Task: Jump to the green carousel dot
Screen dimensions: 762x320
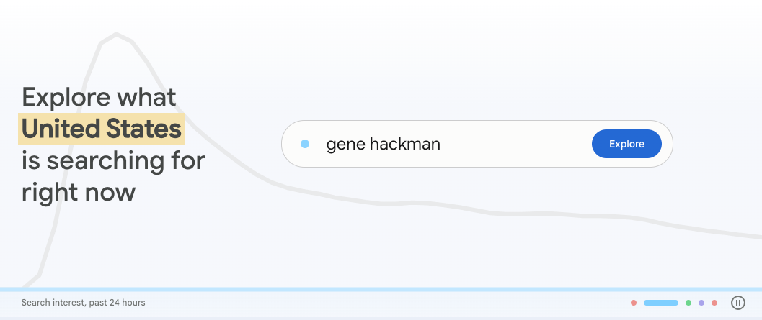Action: [688, 303]
